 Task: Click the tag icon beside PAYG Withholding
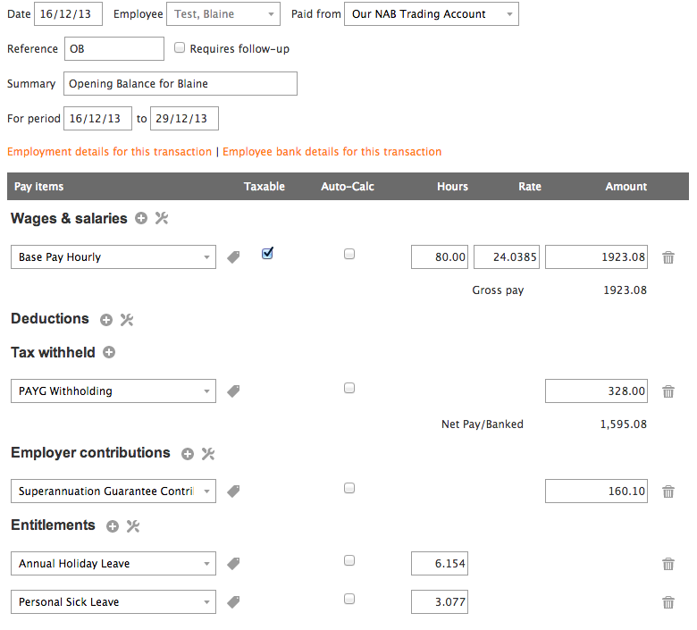pyautogui.click(x=233, y=391)
